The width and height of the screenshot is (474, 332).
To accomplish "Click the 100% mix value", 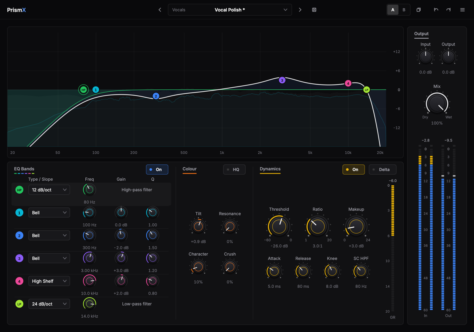I will click(437, 123).
